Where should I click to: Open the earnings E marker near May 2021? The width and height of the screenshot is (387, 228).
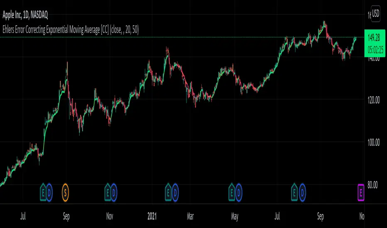pyautogui.click(x=232, y=192)
